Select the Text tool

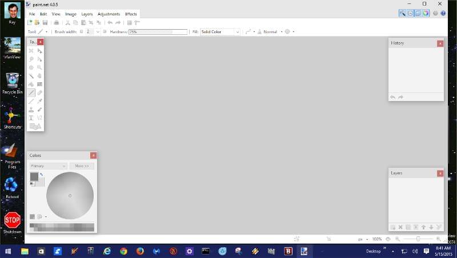coord(31,118)
